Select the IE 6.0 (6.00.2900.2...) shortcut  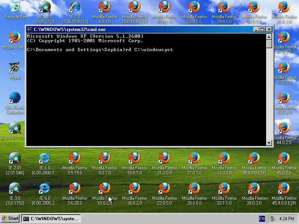point(45,194)
